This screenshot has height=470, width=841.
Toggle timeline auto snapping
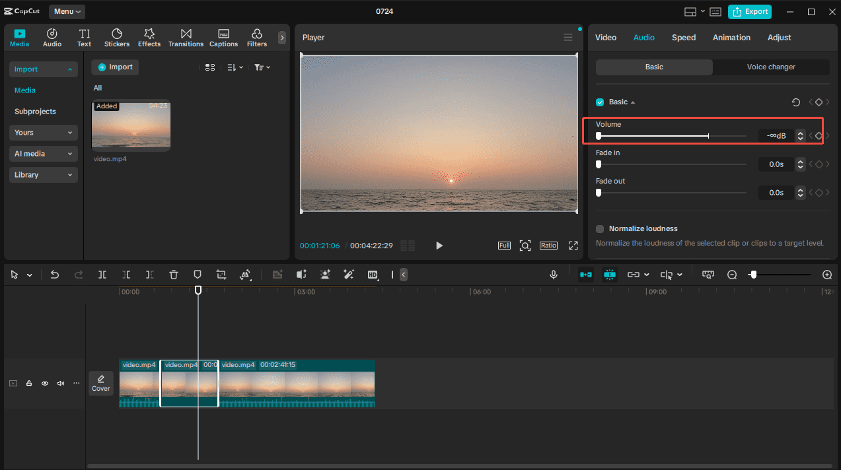(x=609, y=275)
